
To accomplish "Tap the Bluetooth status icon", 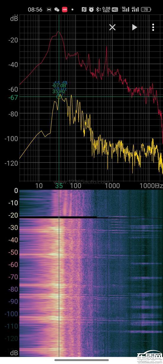I will click(98, 9).
